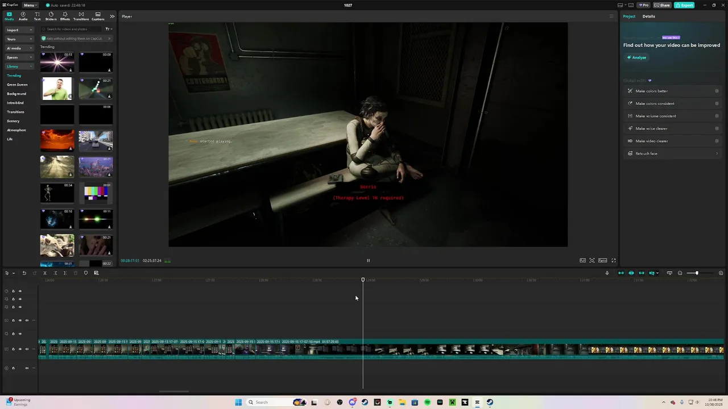
Task: Select the man in green shirt thumbnail
Action: [57, 89]
